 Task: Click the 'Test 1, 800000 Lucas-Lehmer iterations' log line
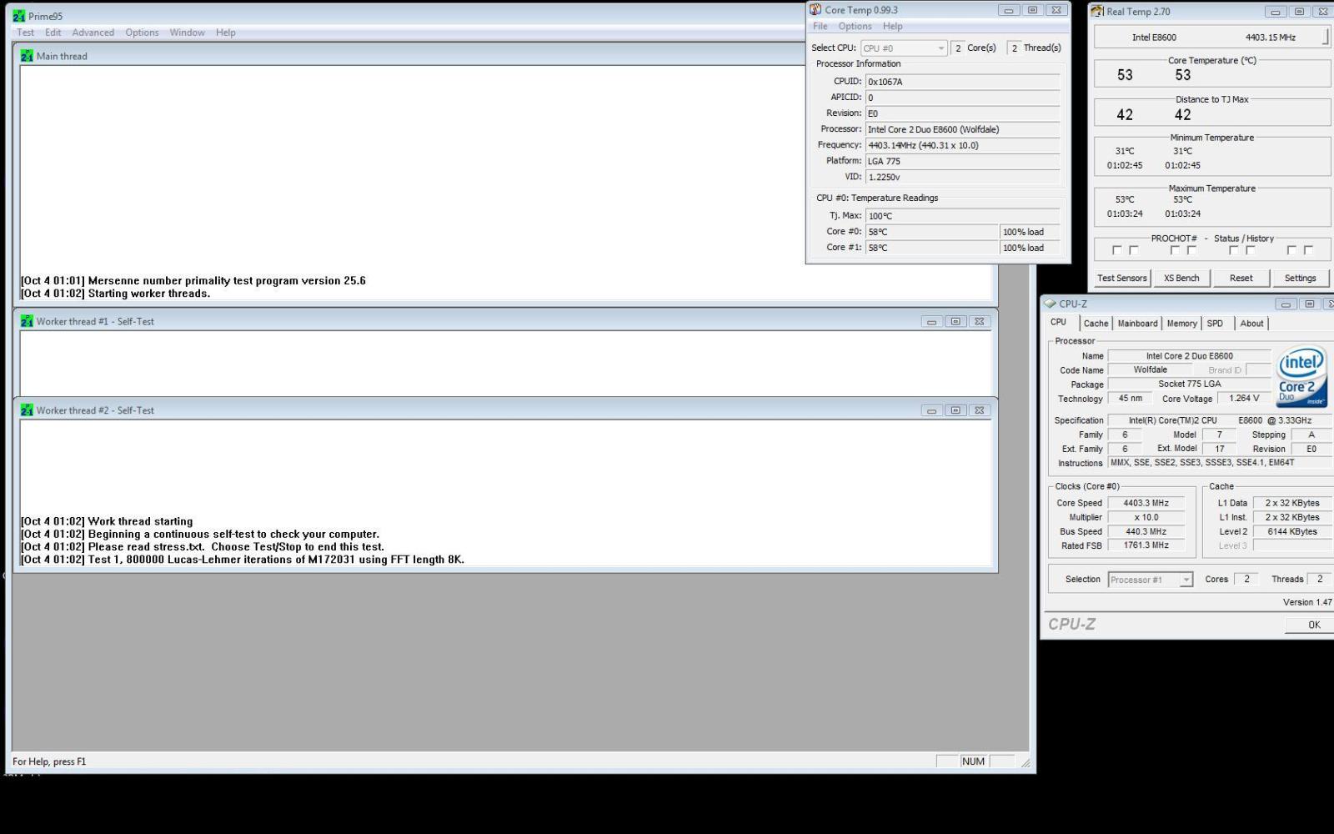tap(243, 560)
